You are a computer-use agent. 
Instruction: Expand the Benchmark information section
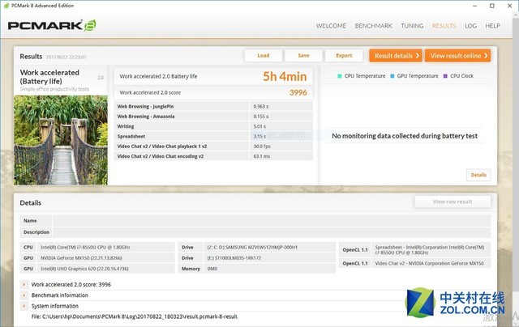(24, 295)
